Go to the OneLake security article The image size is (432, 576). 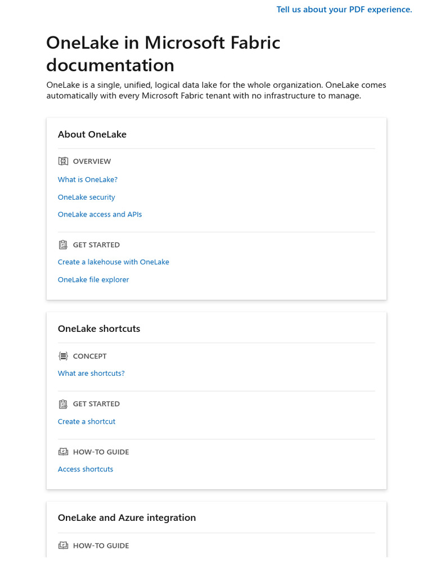point(87,197)
